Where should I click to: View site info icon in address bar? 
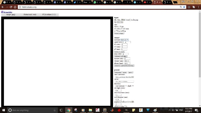(20, 7)
